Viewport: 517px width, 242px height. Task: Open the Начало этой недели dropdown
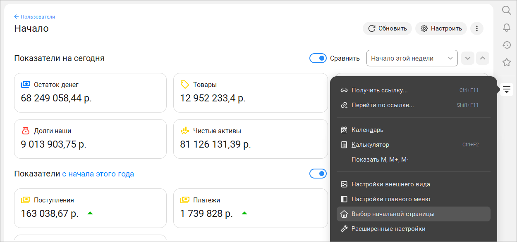coord(412,58)
